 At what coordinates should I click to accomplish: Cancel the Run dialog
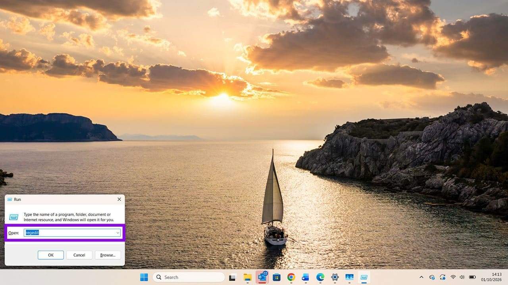click(x=79, y=255)
